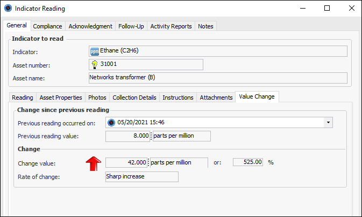Click the previous reading unit parts per million

pyautogui.click(x=182, y=136)
